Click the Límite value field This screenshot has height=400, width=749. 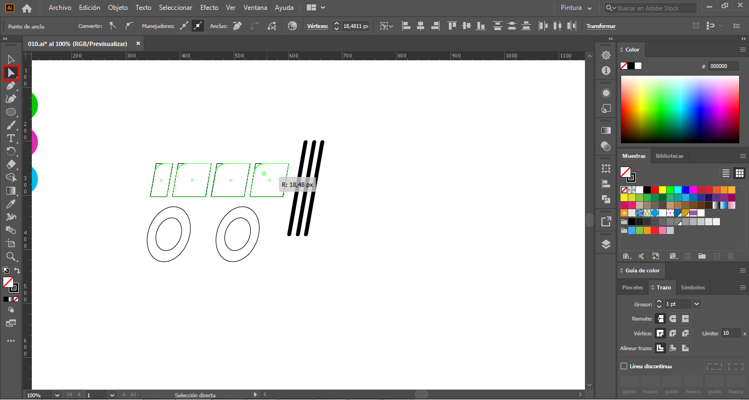(x=730, y=333)
